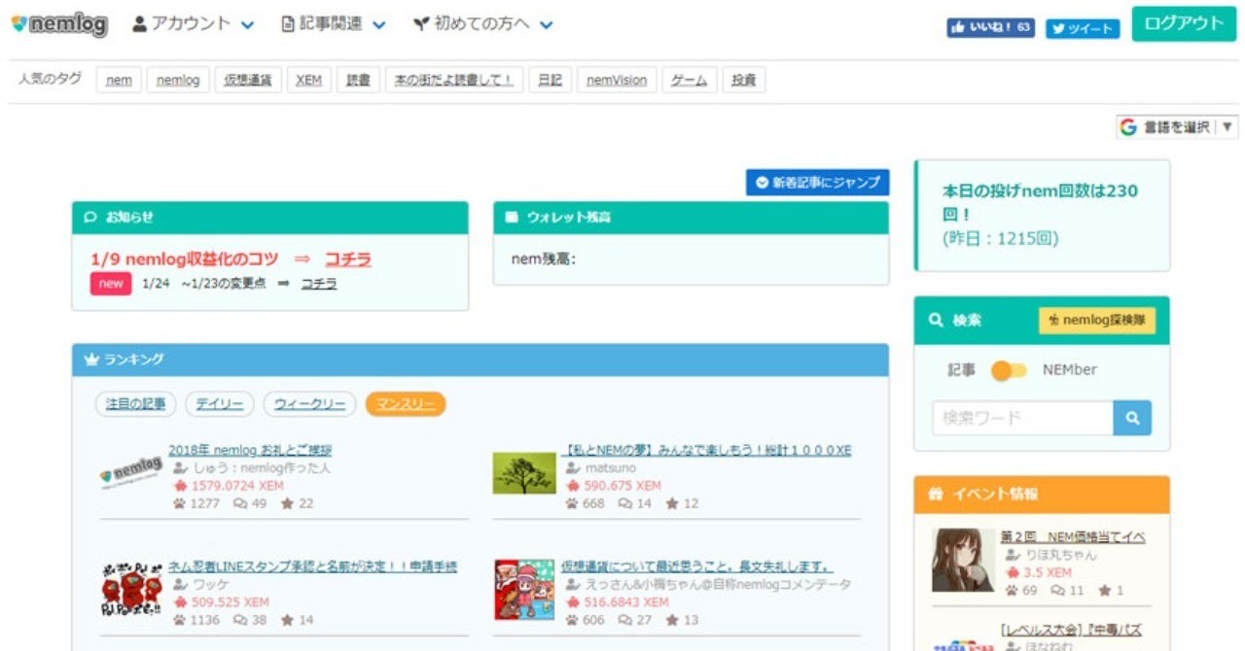Click the red 'new' badge in お知らせ
The height and width of the screenshot is (651, 1245).
(111, 284)
